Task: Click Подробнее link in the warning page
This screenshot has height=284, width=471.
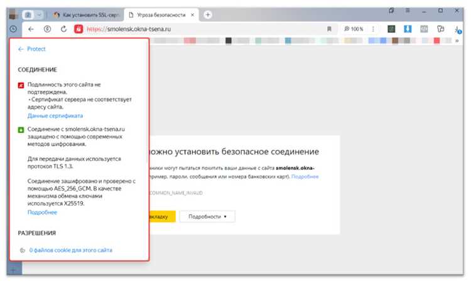Action: [305, 177]
